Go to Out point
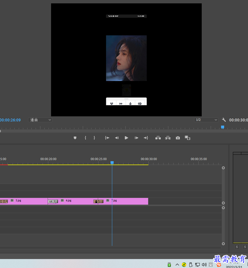This screenshot has width=248, height=268. [x=146, y=138]
